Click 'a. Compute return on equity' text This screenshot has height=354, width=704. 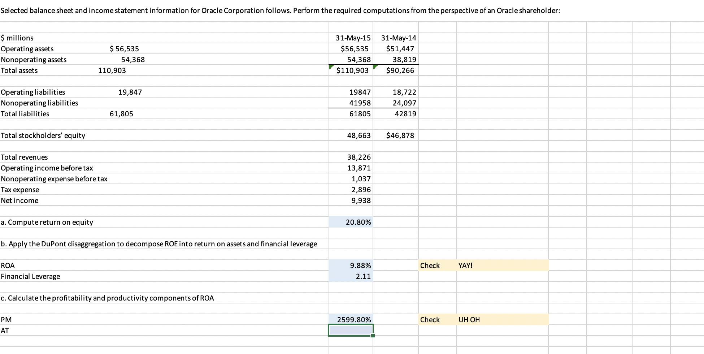coord(47,222)
